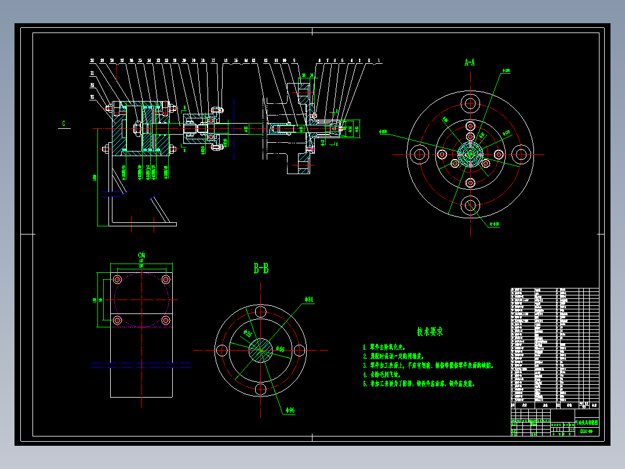Select the section cut marker letter C
The width and height of the screenshot is (625, 469).
64,123
